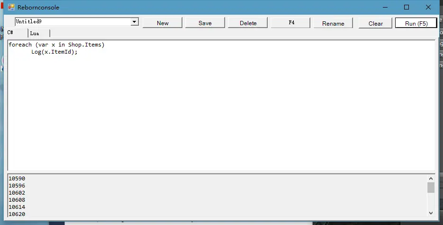443x225 pixels.
Task: Minimize the Rebornconsole window
Action: click(384, 8)
